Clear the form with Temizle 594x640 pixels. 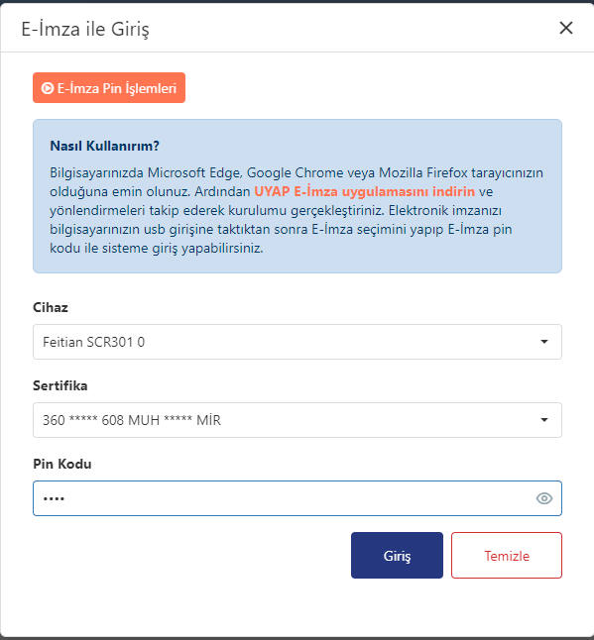point(507,555)
